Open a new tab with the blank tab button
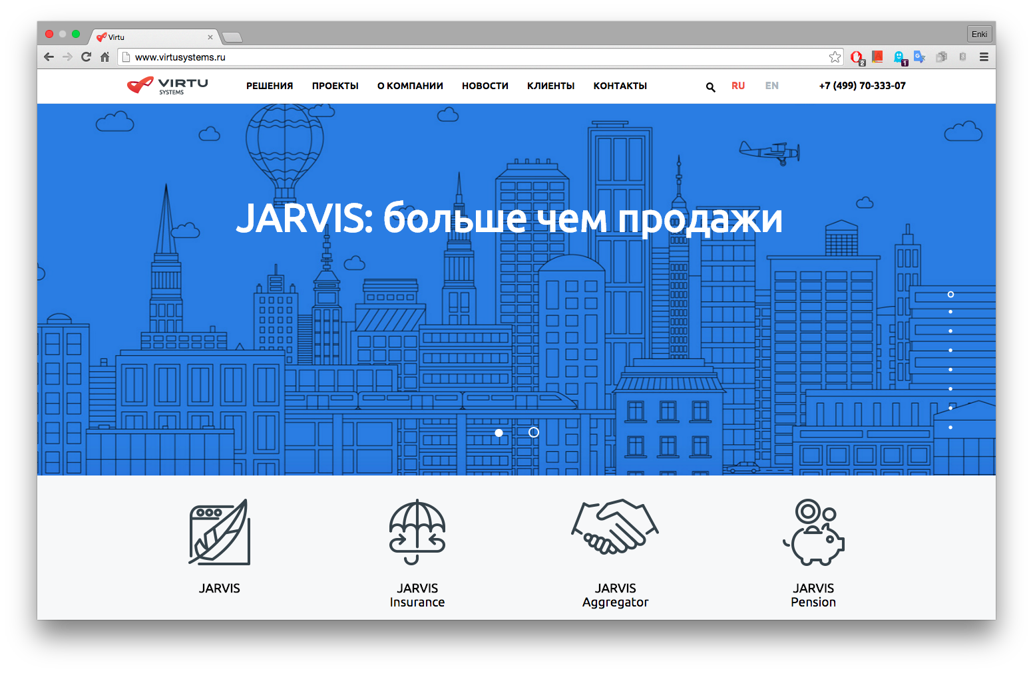This screenshot has width=1033, height=673. (x=232, y=37)
